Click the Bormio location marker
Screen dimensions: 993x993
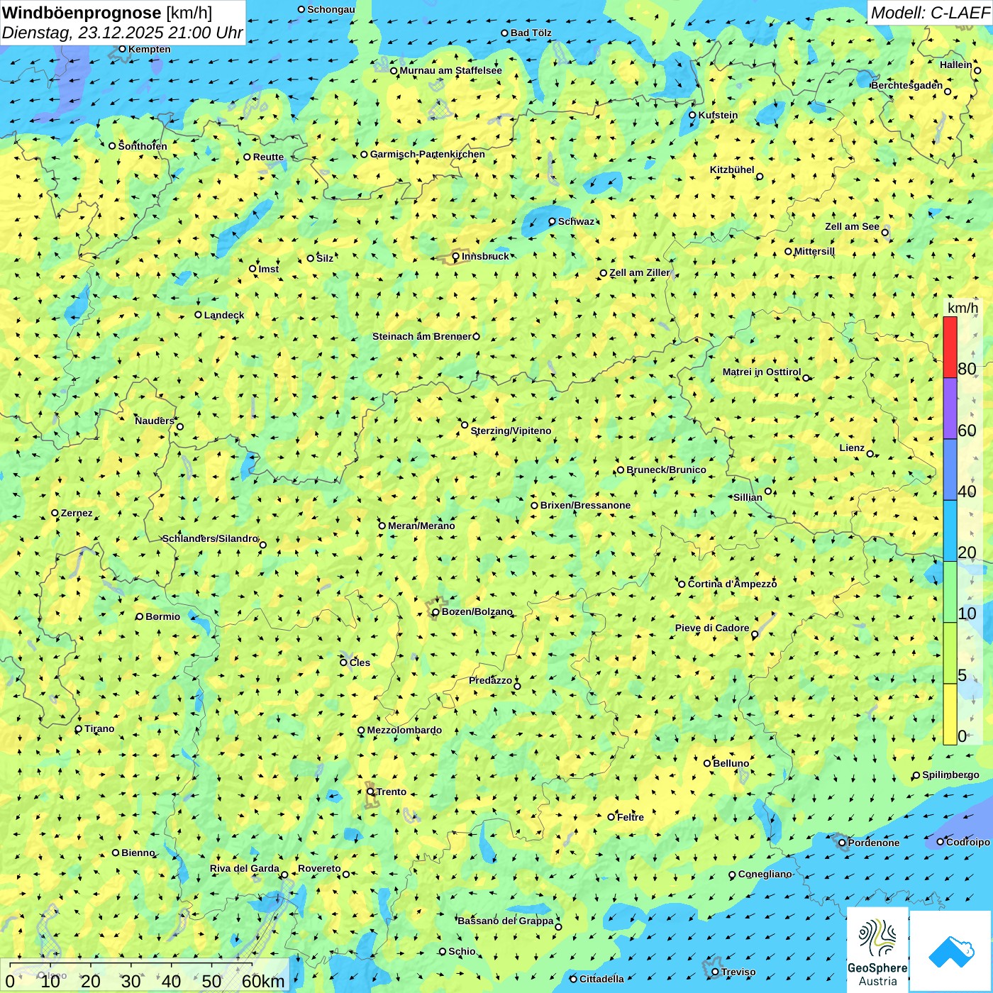pyautogui.click(x=140, y=616)
